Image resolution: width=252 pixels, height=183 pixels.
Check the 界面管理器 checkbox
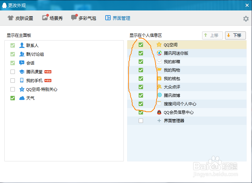point(141,121)
